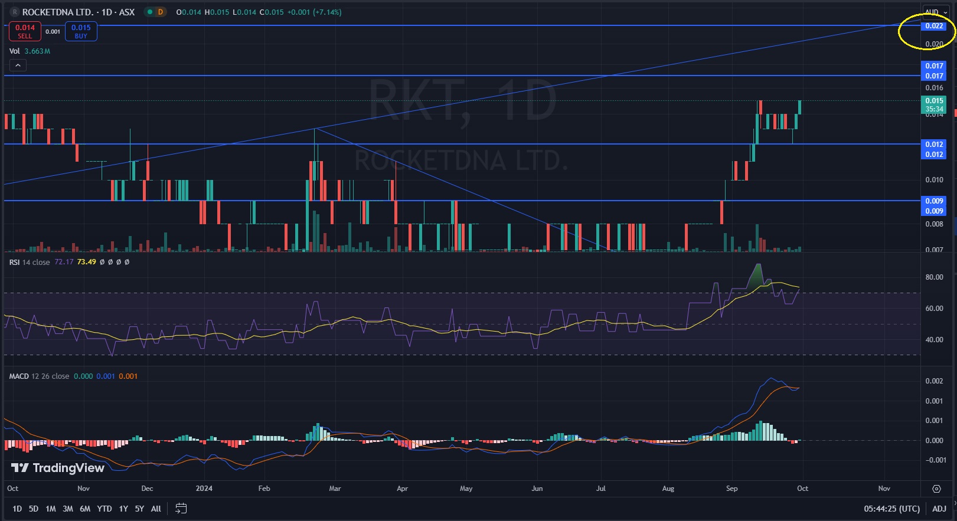
Task: Click the 0.002 MACD scale label
Action: (x=934, y=381)
